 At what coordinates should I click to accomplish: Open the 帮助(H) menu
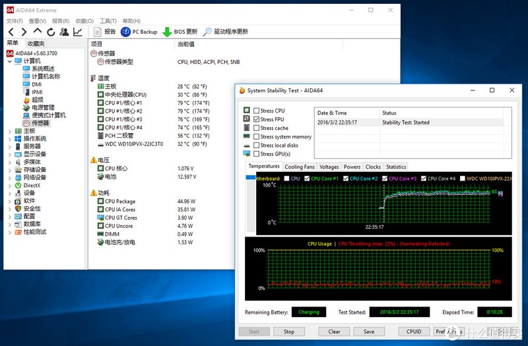[131, 21]
